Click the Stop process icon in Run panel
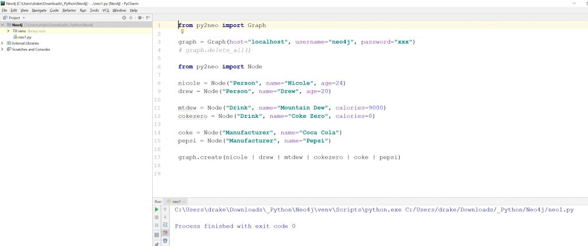Screen dimensions: 588x246 [x=156, y=218]
